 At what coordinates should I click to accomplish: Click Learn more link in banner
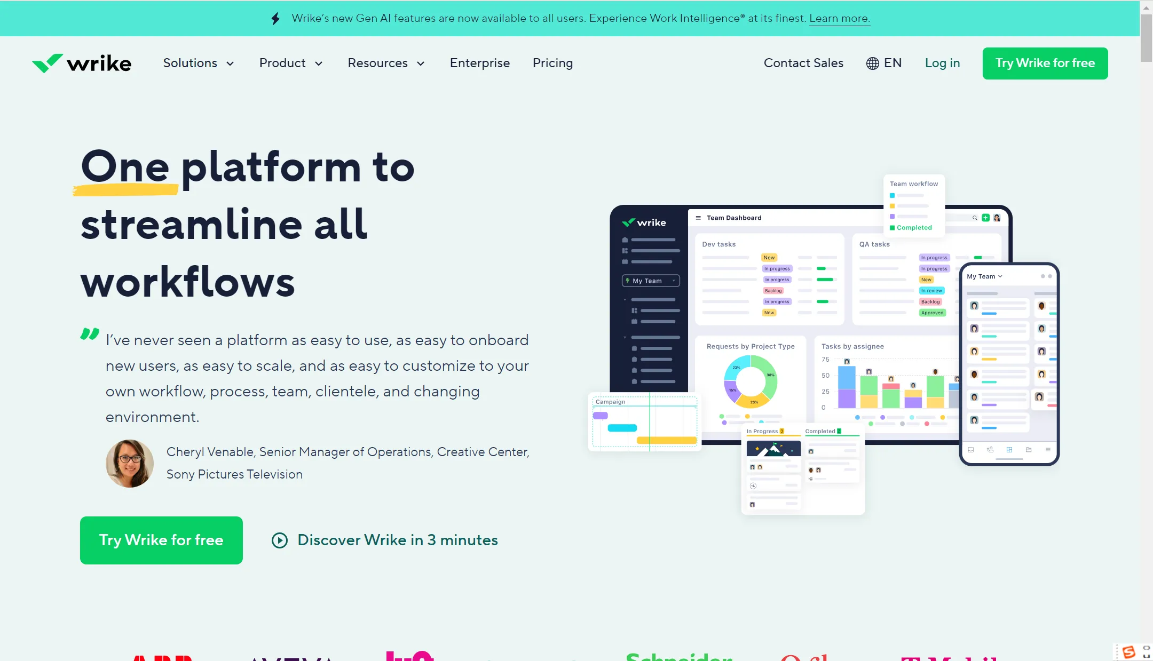point(840,18)
